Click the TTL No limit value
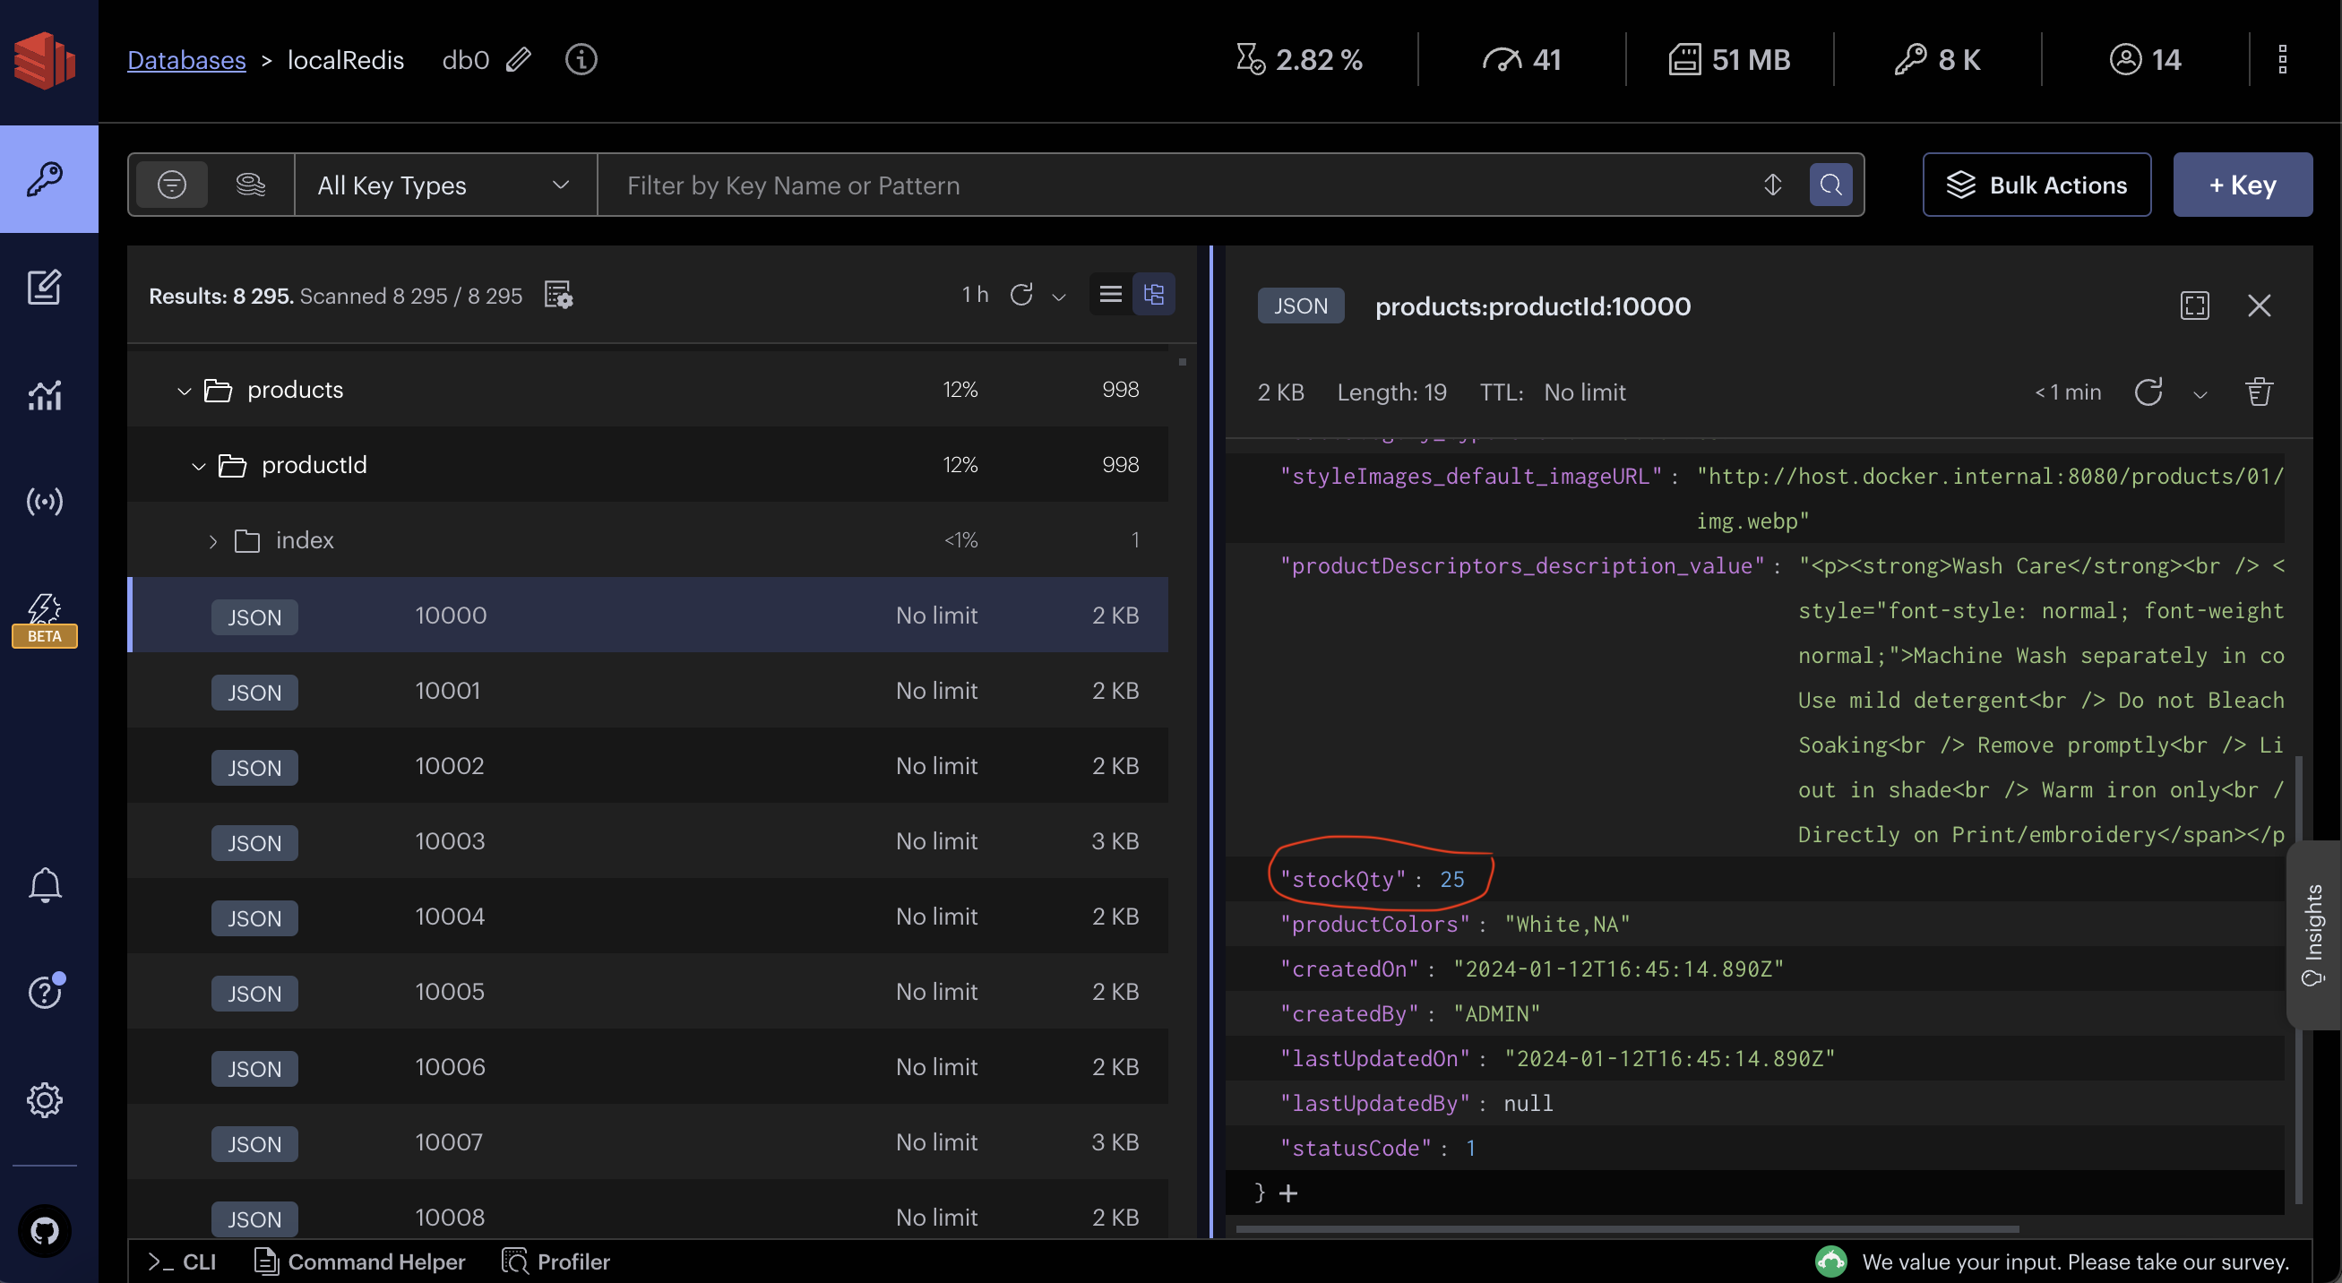This screenshot has height=1283, width=2342. (1585, 392)
